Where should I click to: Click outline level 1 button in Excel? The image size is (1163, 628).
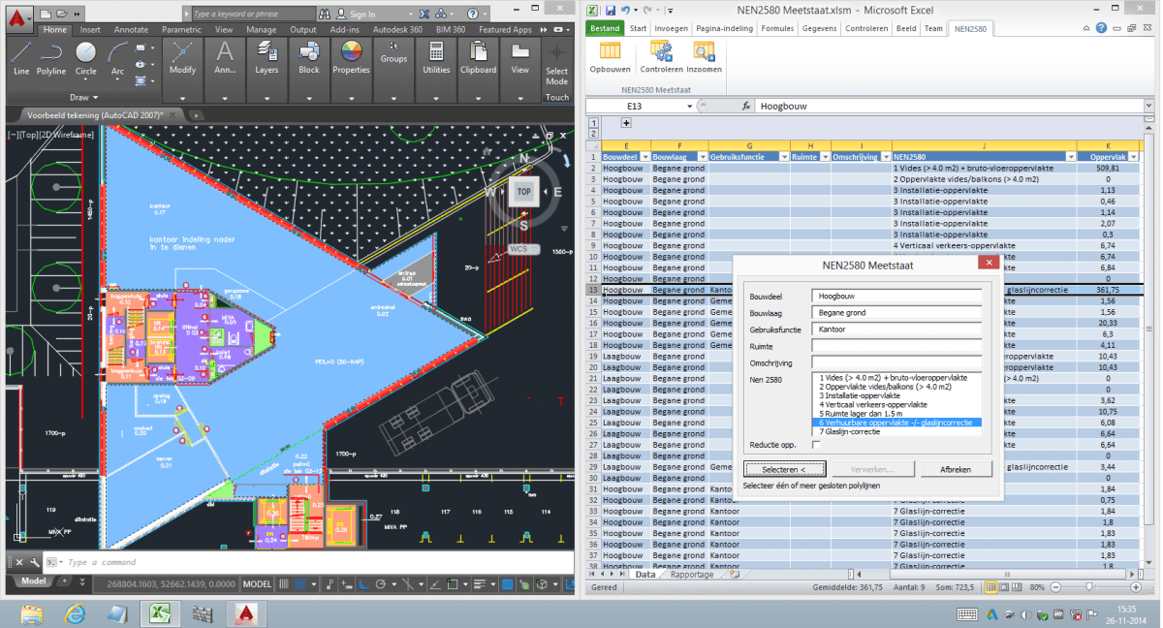click(x=595, y=123)
